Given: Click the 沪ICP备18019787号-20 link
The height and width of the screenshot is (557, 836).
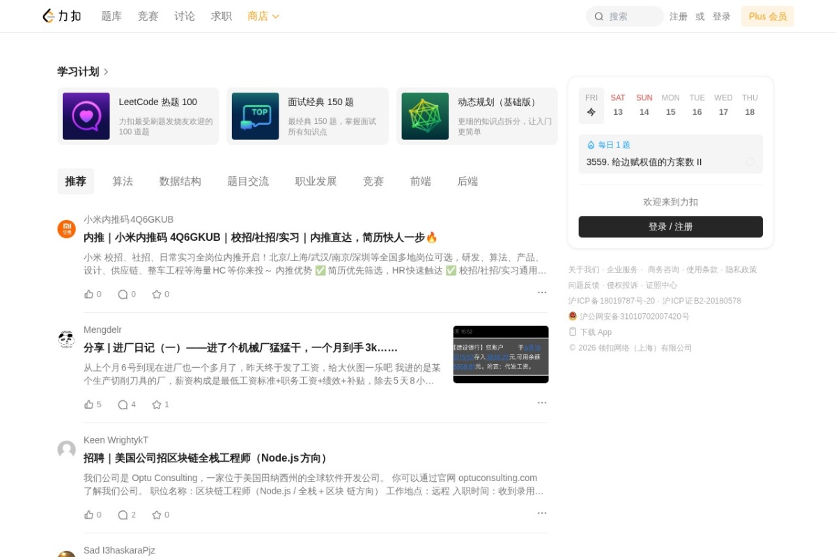Looking at the screenshot, I should coord(612,301).
